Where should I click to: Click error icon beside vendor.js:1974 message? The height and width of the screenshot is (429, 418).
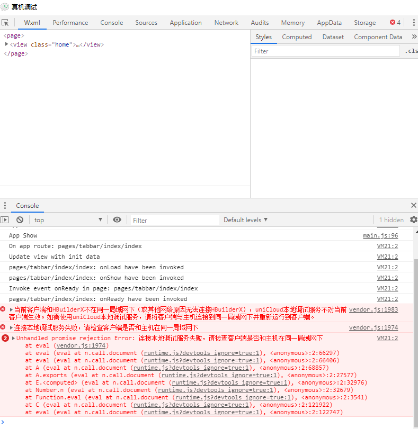pyautogui.click(x=3, y=327)
